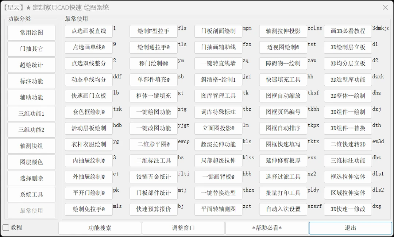Launch 快速填充工具 quick fill tool
Image resolution: width=394 pixels, height=237 pixels.
pyautogui.click(x=283, y=79)
